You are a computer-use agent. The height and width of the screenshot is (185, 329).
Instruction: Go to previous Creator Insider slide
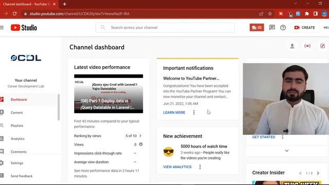click(300, 173)
